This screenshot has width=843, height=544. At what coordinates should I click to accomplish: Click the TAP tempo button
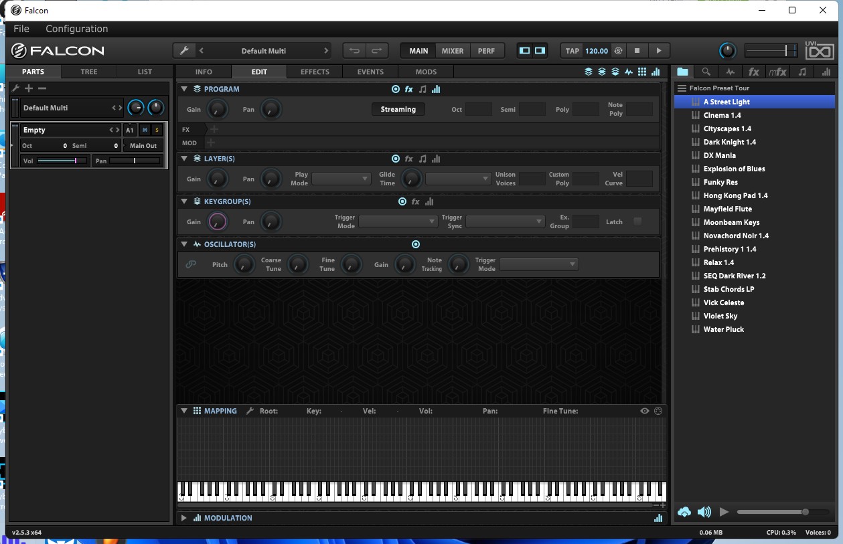[x=572, y=51]
